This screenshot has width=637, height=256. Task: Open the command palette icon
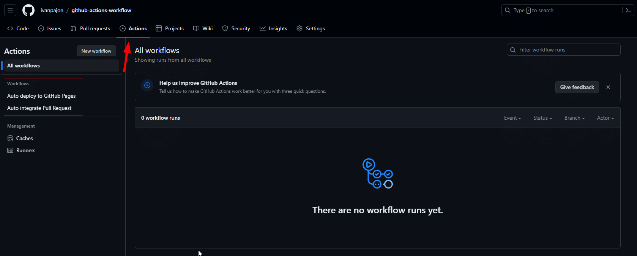tap(628, 10)
